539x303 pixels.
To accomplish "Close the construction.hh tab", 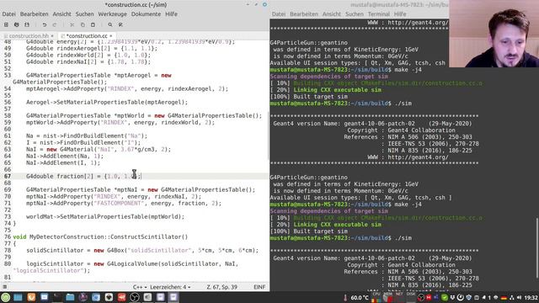I will coord(52,35).
